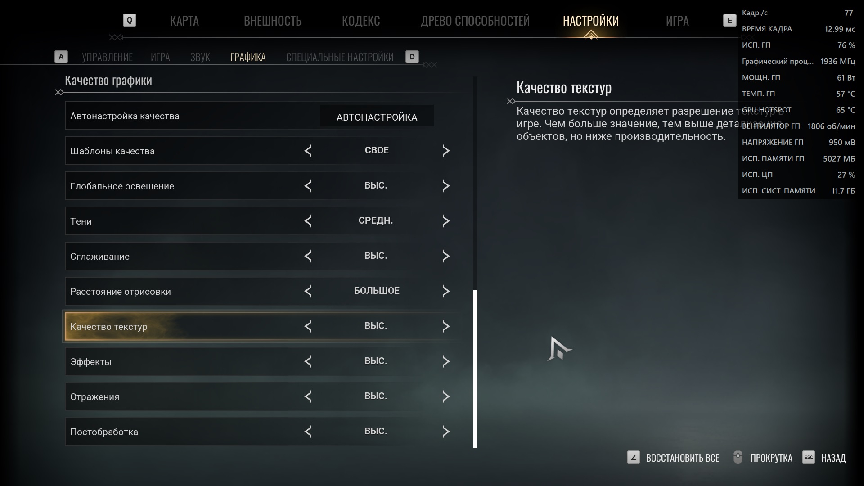
Task: Open the Древо способностей tab
Action: 475,21
